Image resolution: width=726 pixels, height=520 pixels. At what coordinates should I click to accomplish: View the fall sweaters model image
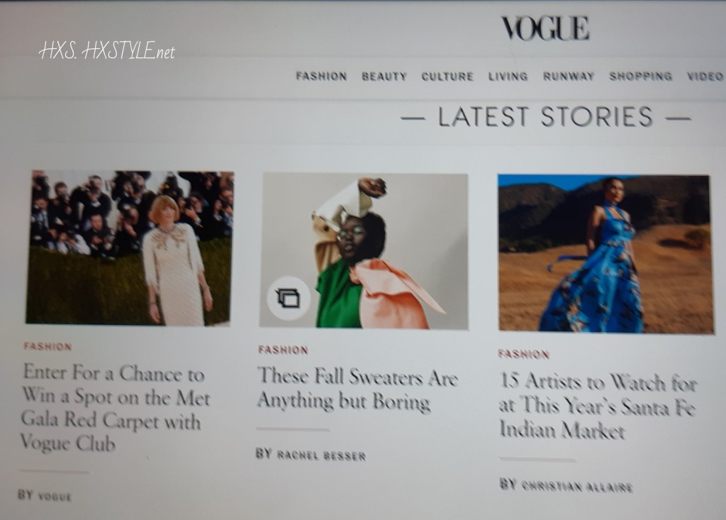364,250
